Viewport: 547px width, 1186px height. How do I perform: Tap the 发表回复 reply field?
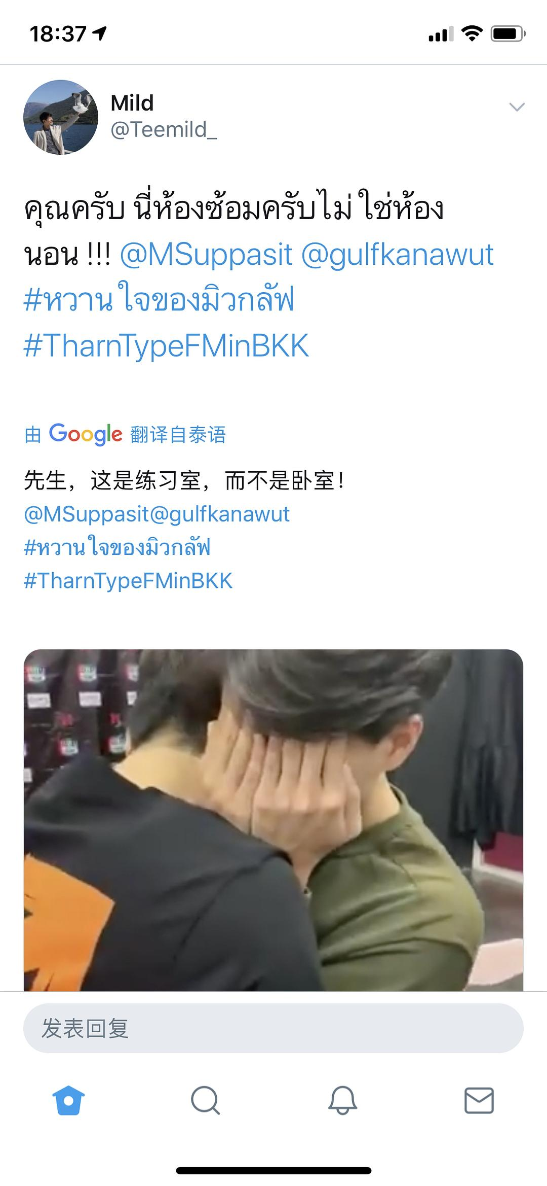[273, 1028]
